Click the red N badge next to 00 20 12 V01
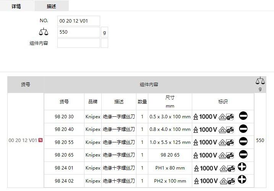274x191 pixels. (41, 140)
